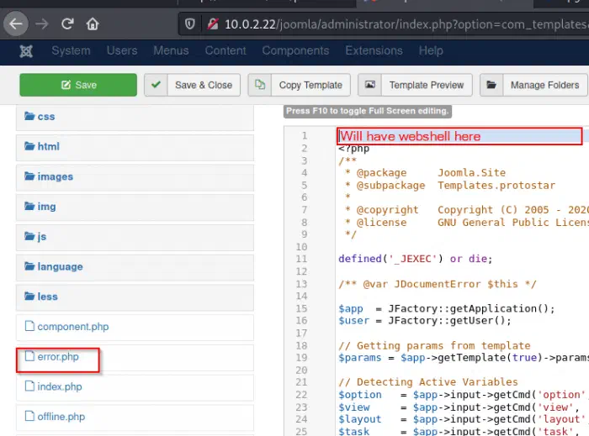Screen dimensions: 589x436
Task: Click the Joomla logo icon
Action: [x=26, y=51]
